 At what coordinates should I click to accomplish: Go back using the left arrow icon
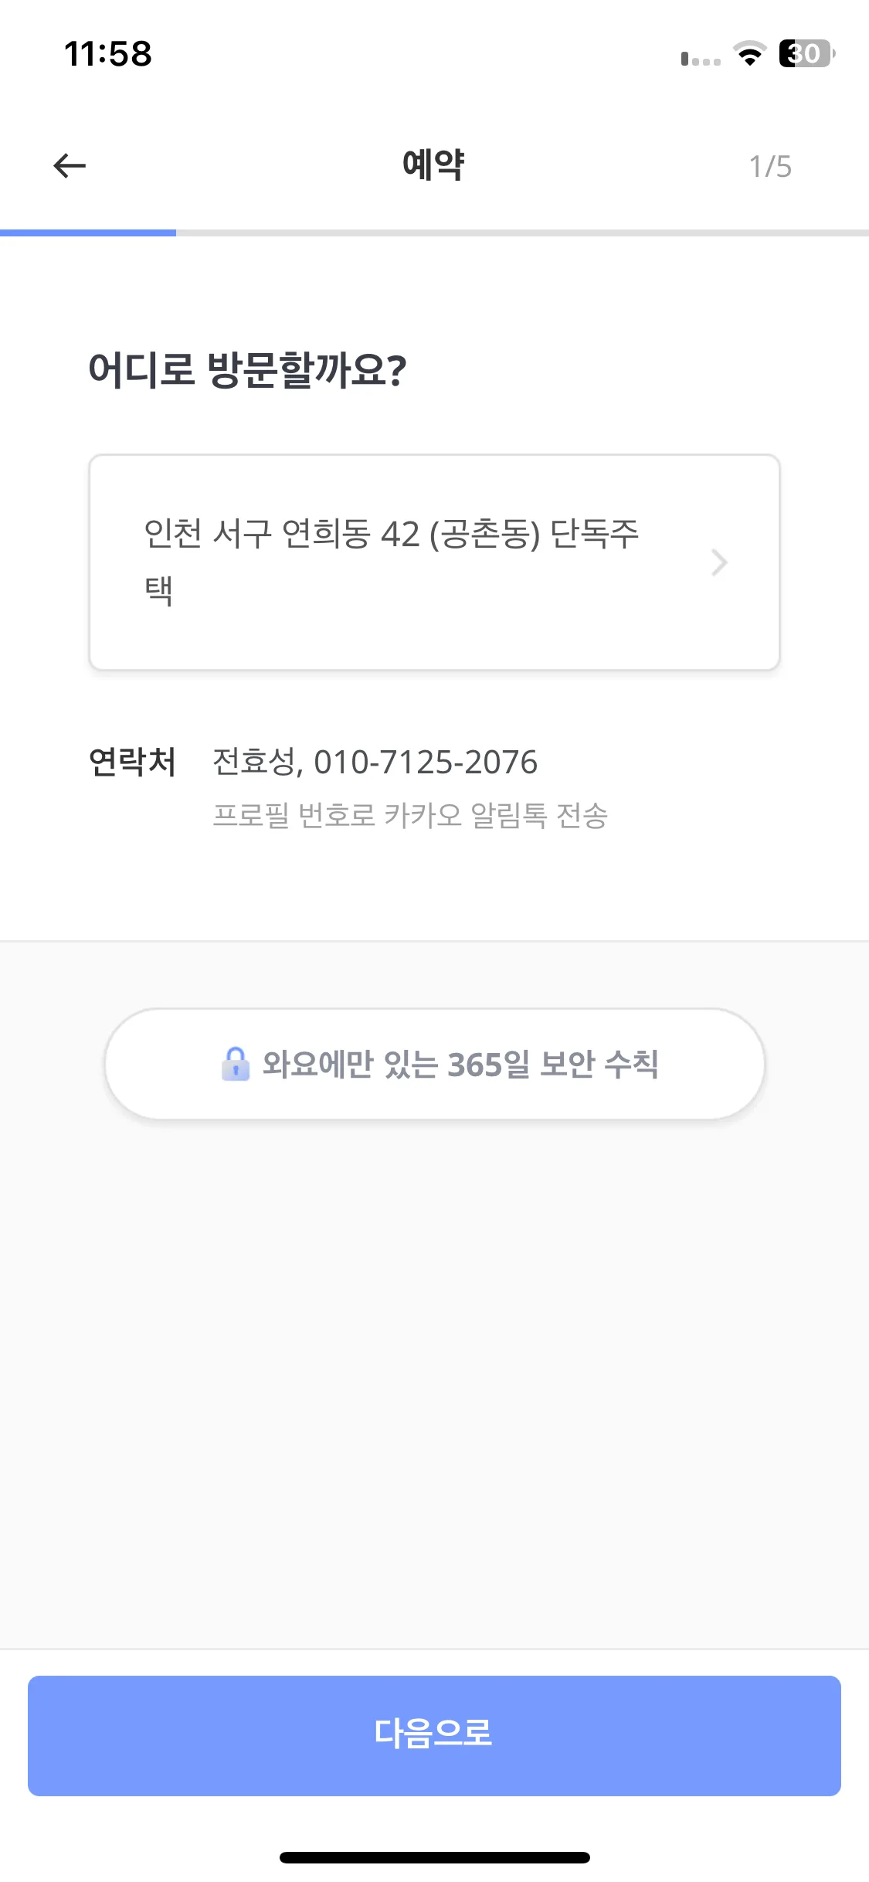[x=70, y=165]
